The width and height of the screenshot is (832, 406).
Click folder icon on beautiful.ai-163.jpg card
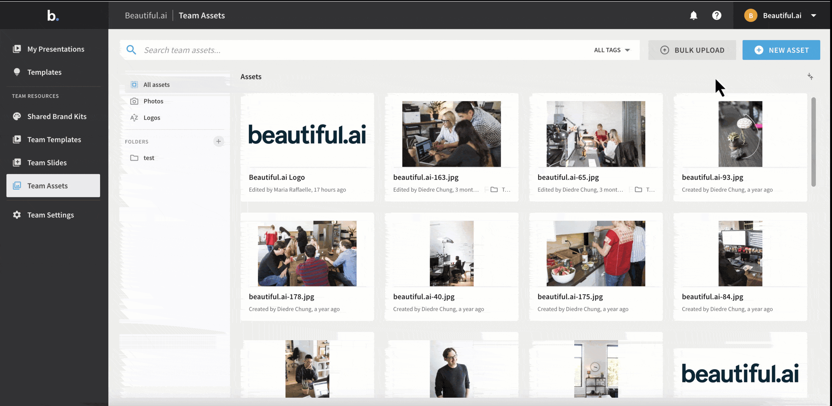(494, 189)
